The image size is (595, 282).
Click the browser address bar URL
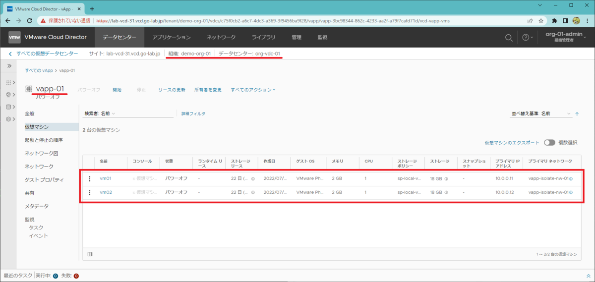[273, 21]
